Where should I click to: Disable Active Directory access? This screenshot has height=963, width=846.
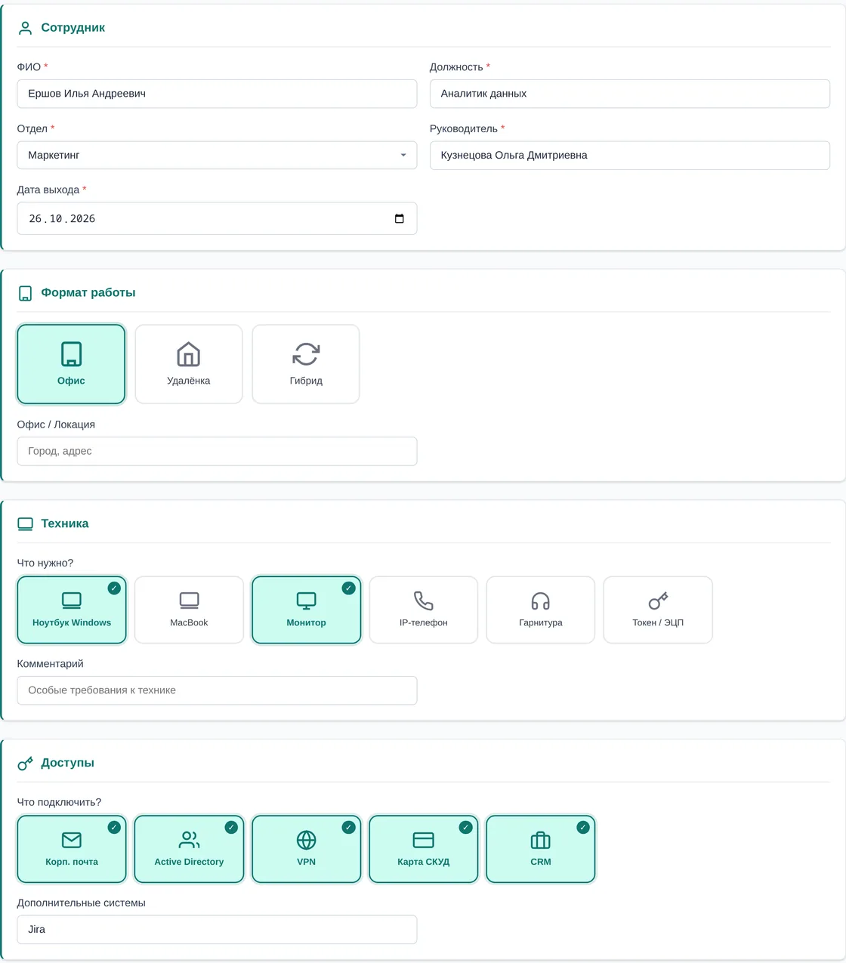[x=189, y=849]
